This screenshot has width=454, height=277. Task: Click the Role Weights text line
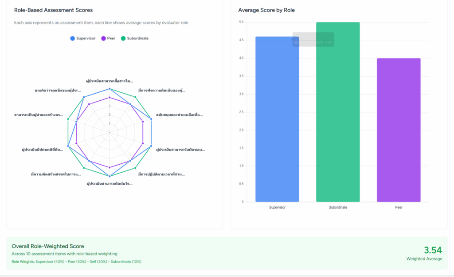76,261
